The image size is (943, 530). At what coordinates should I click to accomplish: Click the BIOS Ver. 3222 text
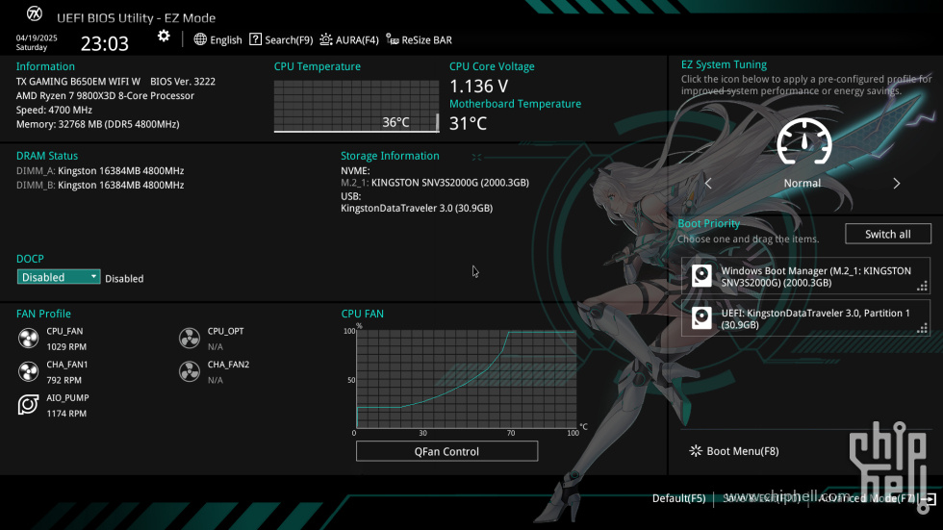(183, 81)
